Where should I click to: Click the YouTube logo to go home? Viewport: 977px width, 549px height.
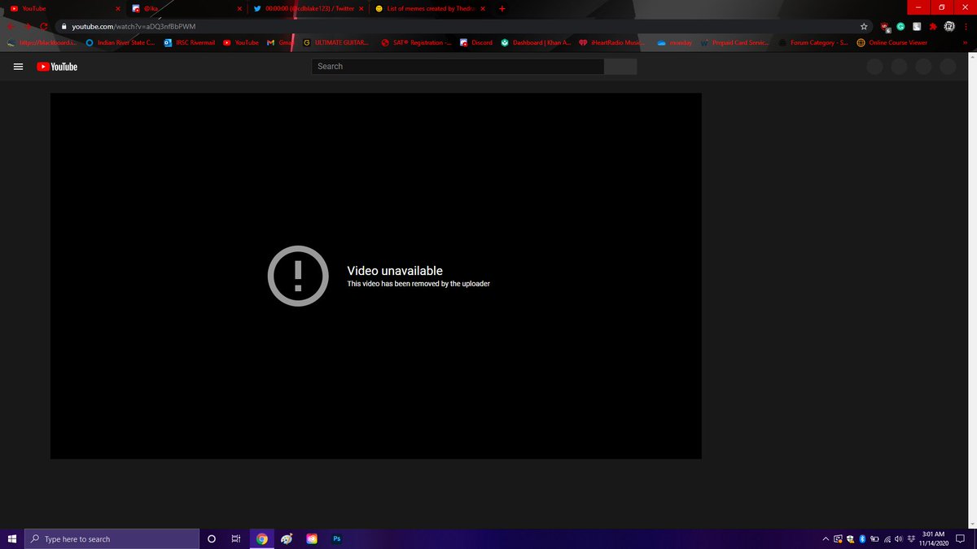coord(57,67)
